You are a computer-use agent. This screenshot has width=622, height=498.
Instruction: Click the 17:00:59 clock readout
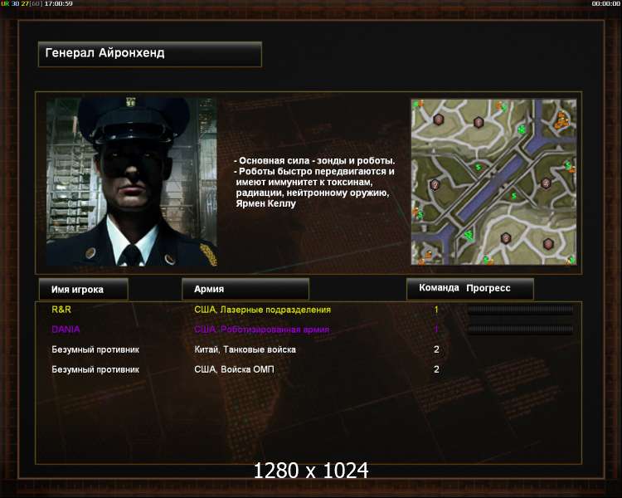pos(58,3)
